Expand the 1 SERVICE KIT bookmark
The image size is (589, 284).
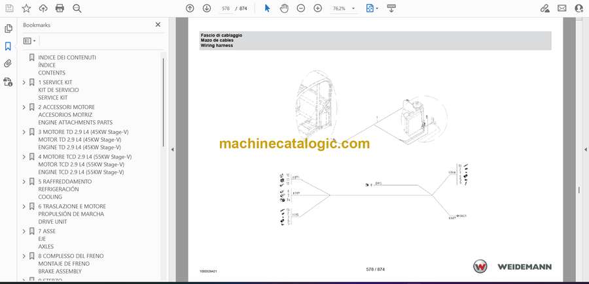pos(24,82)
